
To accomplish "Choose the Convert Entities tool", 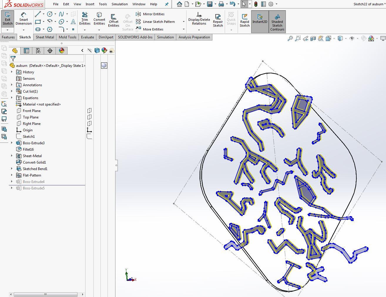I will point(99,19).
